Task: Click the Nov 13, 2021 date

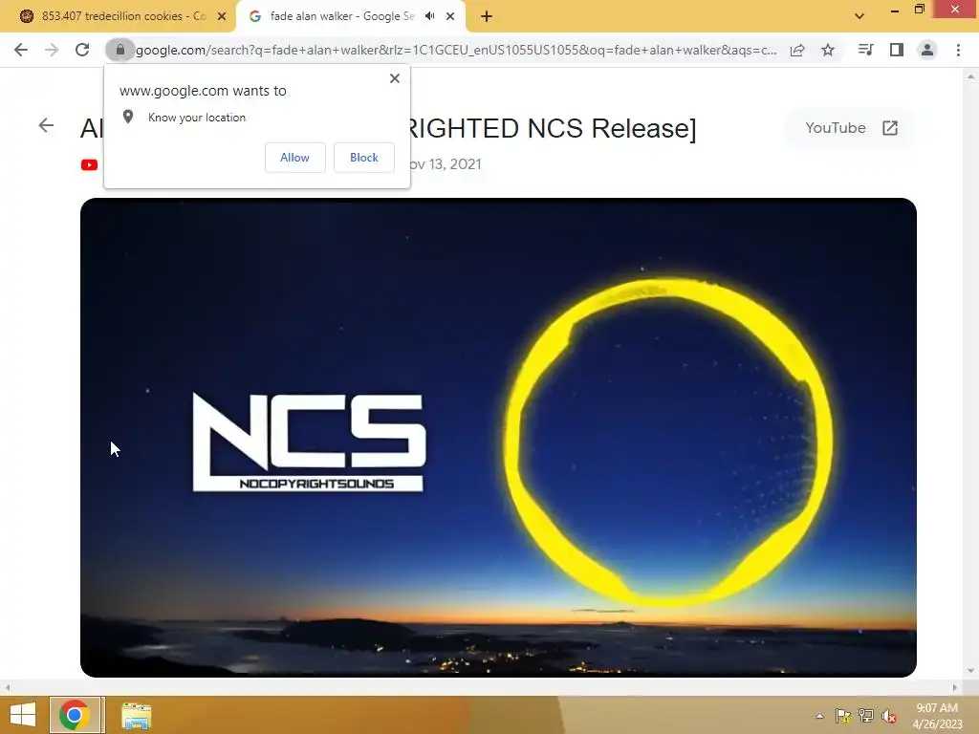Action: coord(445,164)
